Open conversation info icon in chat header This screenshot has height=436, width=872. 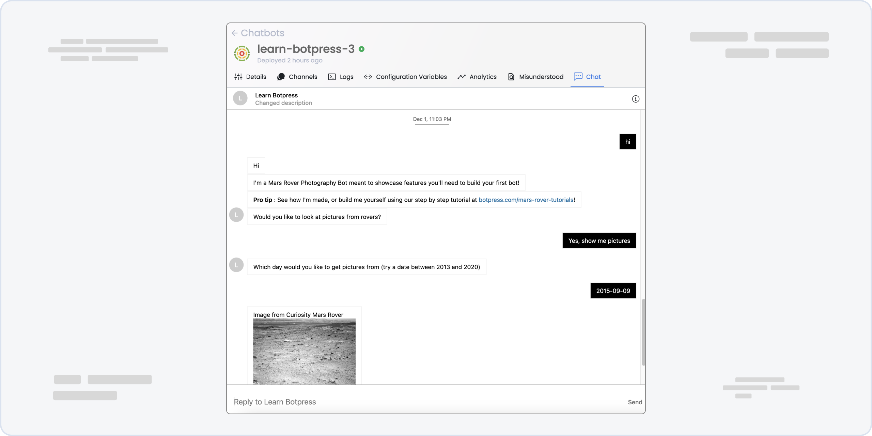(x=636, y=99)
